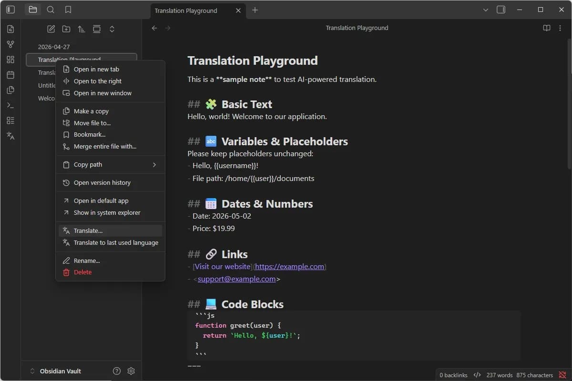Click the editor vertical scrollbar
This screenshot has width=572, height=381.
pyautogui.click(x=569, y=105)
